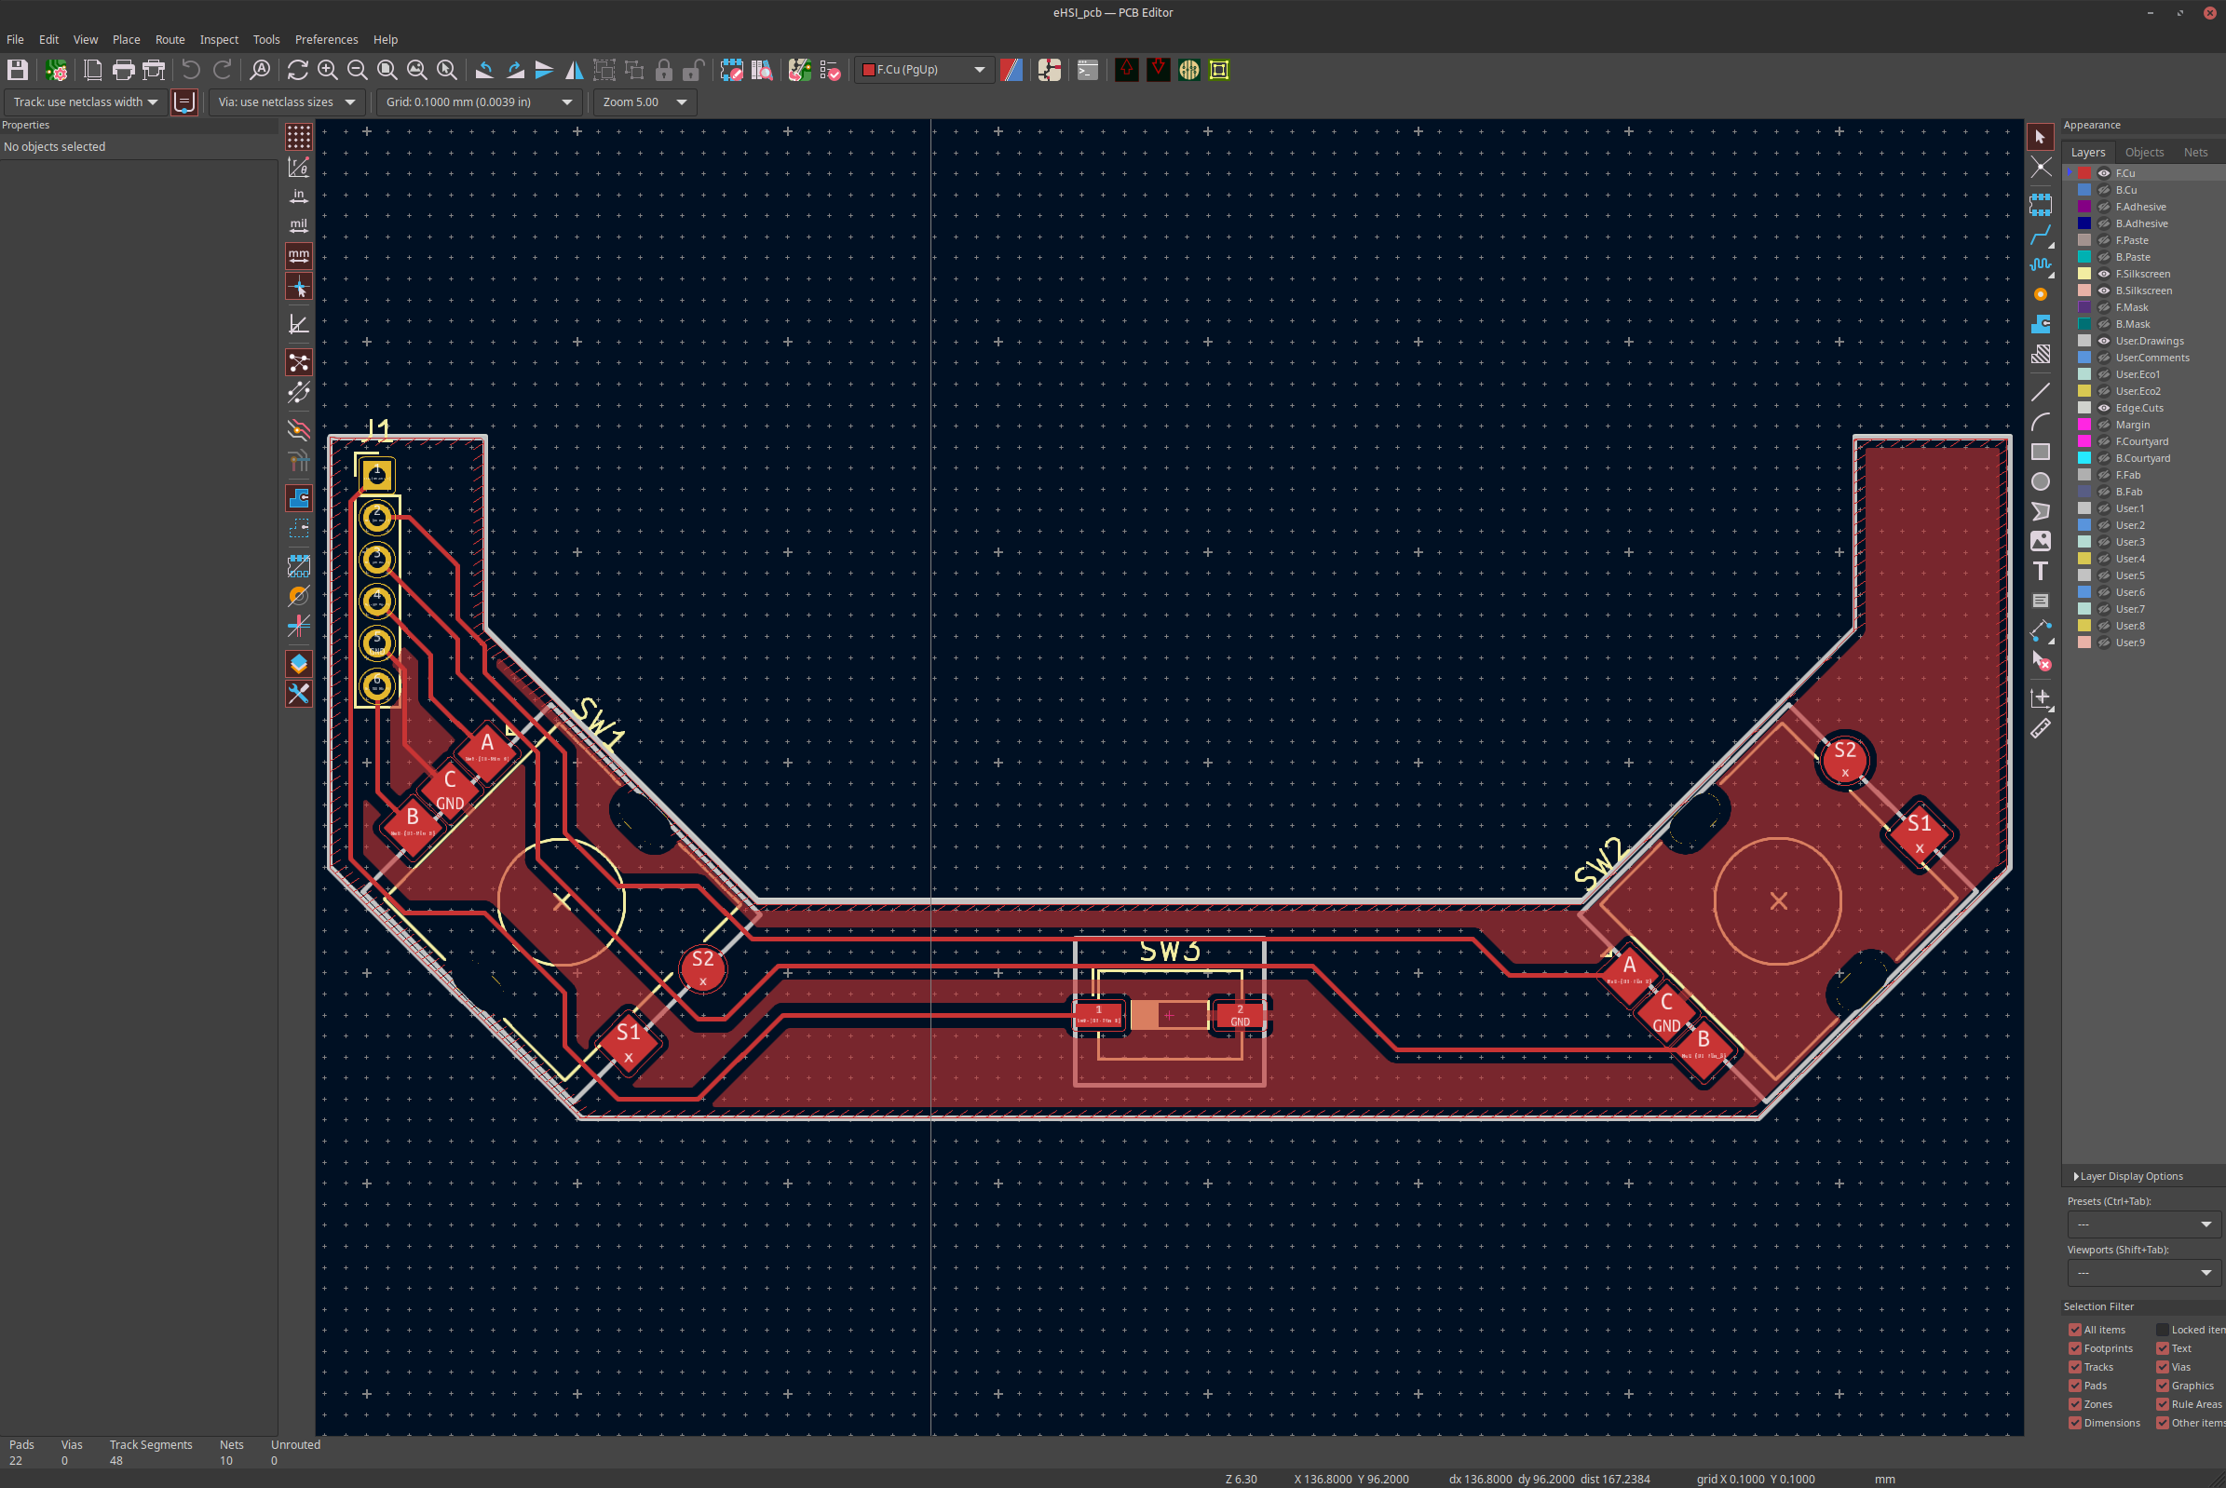The image size is (2226, 1488).
Task: Select the Add Text tool
Action: coord(2040,572)
